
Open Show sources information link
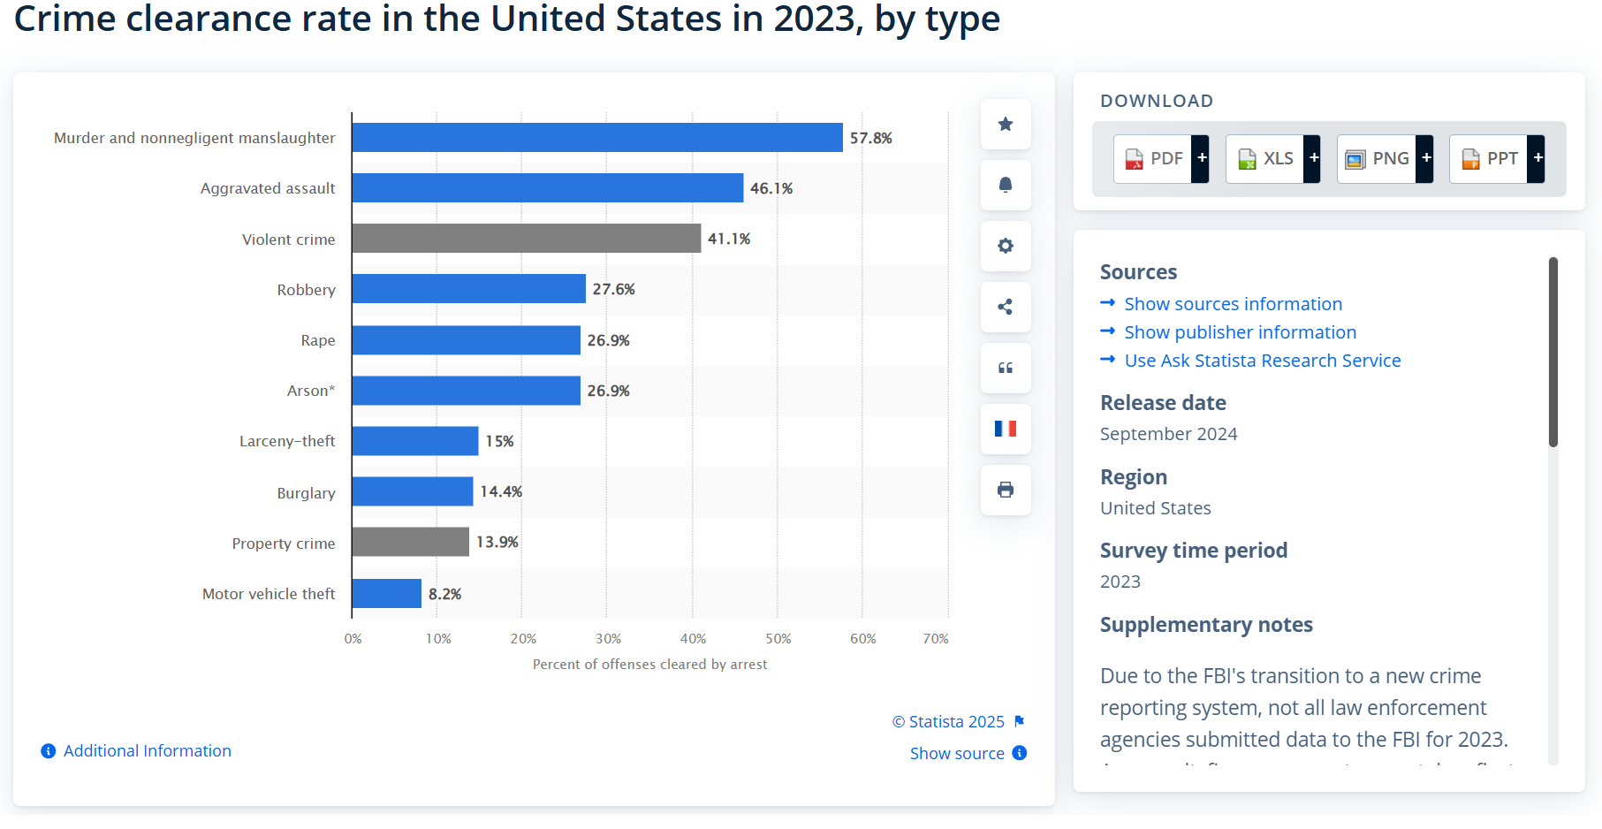click(1233, 304)
